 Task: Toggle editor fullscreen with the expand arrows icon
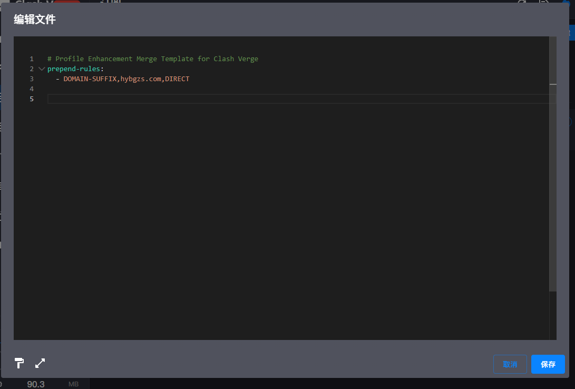tap(40, 363)
